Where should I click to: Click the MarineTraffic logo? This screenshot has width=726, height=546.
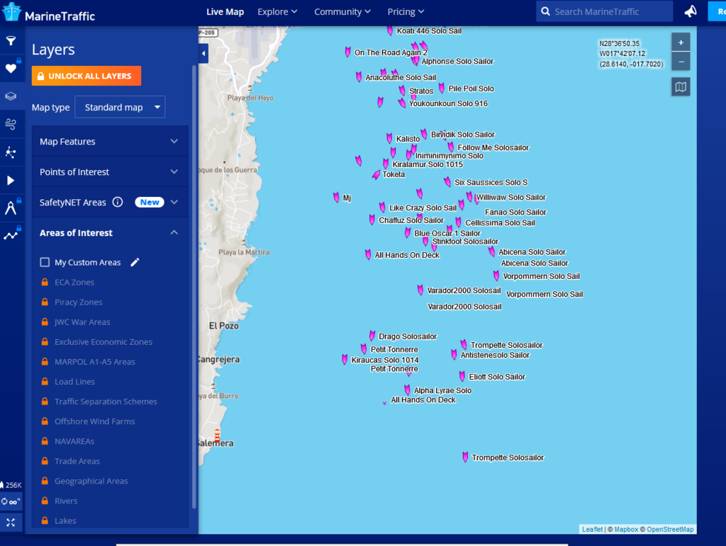coord(49,13)
